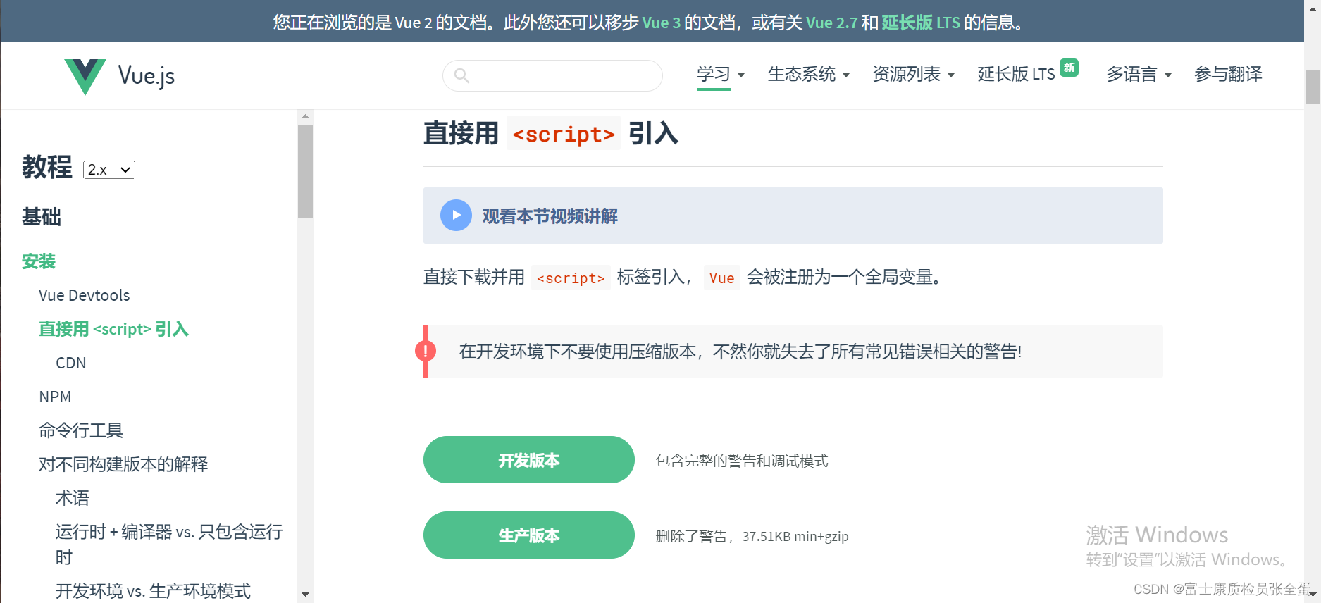Open the 多语言 dropdown menu

1139,74
